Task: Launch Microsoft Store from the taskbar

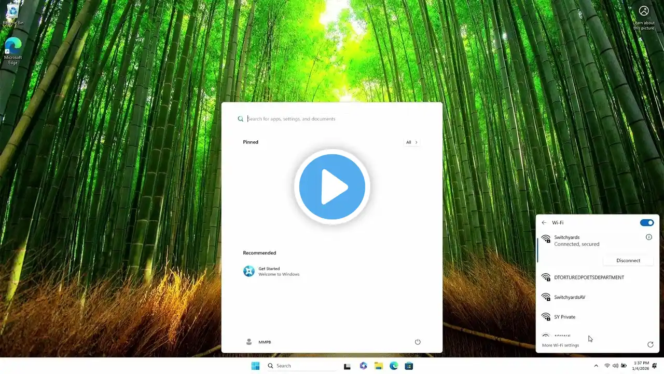Action: click(x=409, y=366)
